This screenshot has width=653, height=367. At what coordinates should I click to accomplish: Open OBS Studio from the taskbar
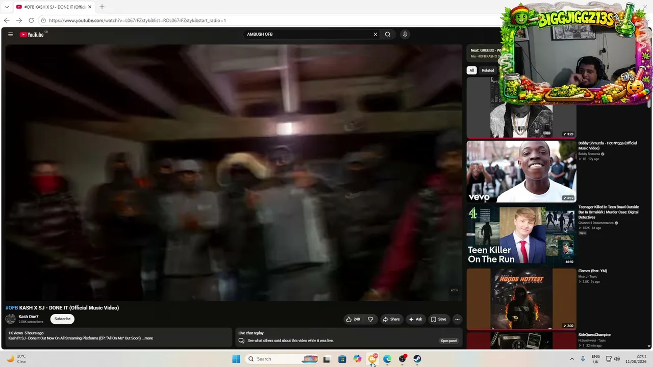pos(403,359)
